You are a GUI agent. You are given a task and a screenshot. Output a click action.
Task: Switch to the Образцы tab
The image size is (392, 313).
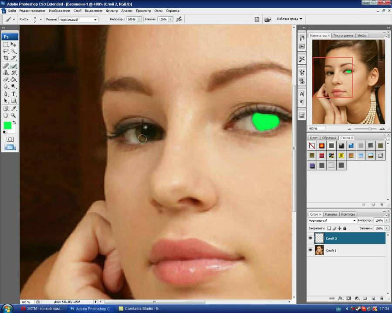coord(329,138)
